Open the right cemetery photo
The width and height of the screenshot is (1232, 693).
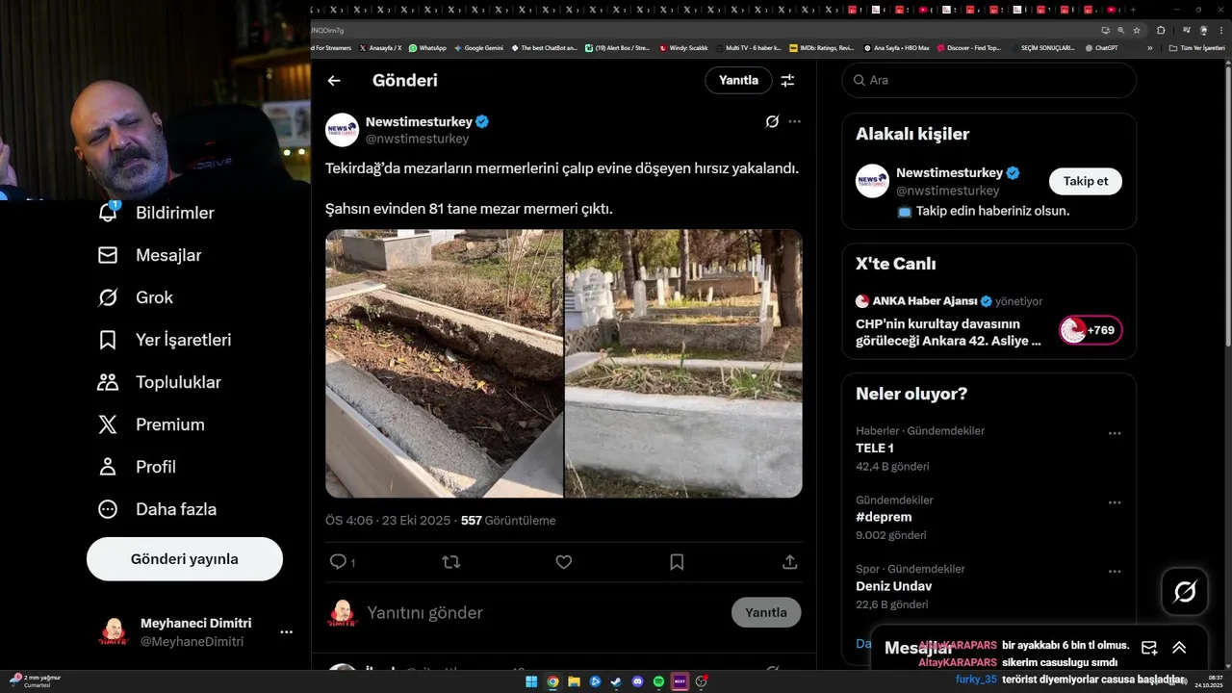683,364
